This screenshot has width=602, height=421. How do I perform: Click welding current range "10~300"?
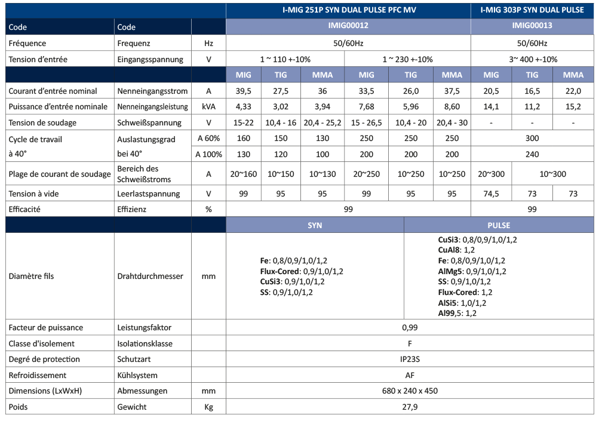coord(553,174)
